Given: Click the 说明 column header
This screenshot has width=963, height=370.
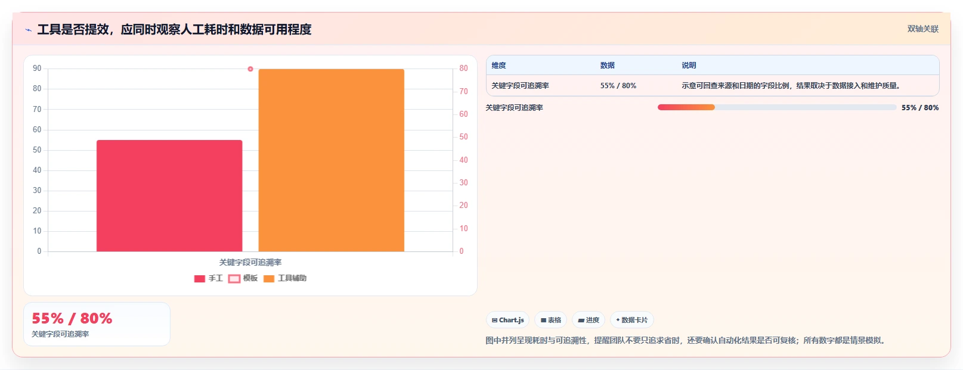Looking at the screenshot, I should coord(689,66).
